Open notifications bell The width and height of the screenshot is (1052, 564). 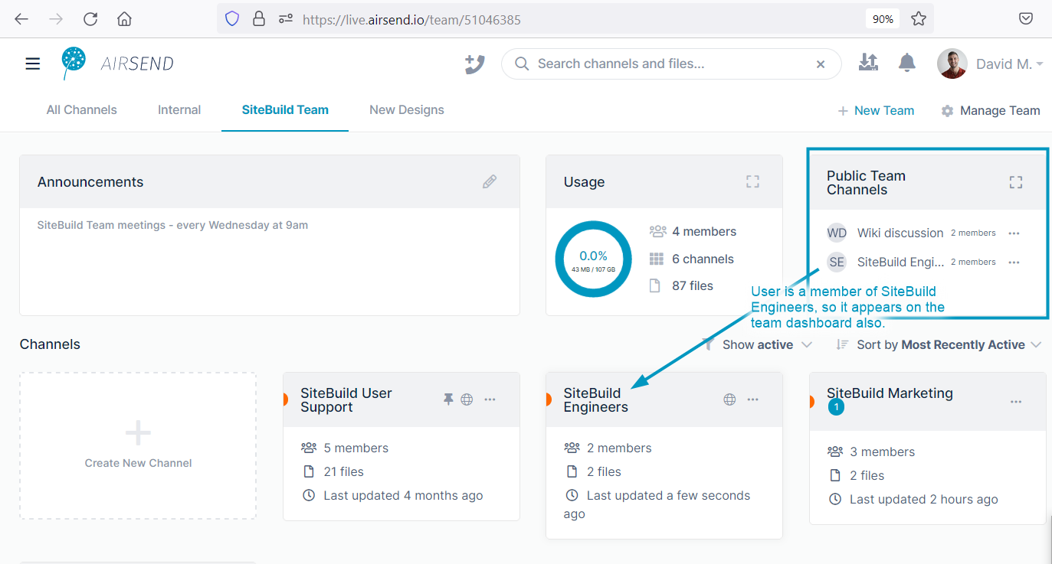[907, 63]
